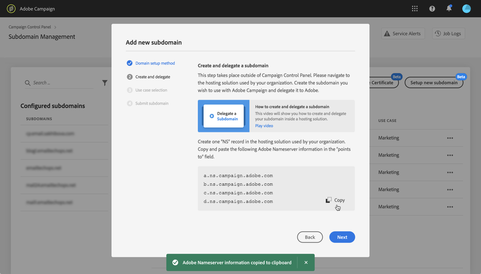Click the filter funnel icon

[x=105, y=83]
